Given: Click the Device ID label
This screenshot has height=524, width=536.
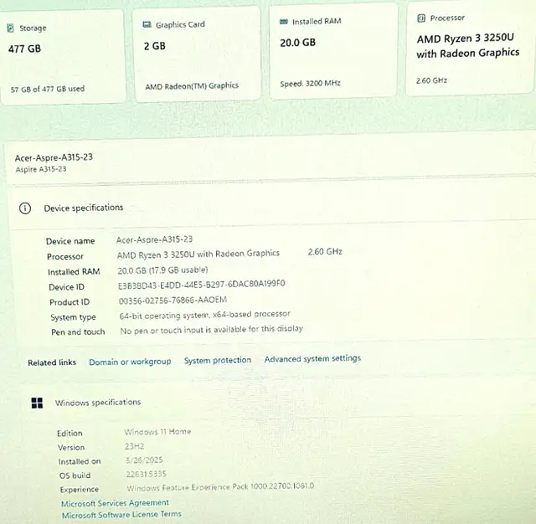Looking at the screenshot, I should pos(66,287).
